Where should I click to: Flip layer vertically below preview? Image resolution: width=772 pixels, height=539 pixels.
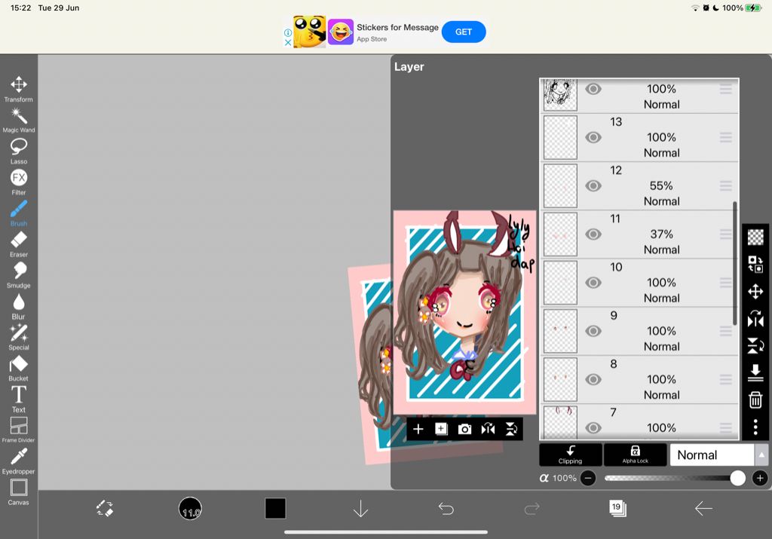tap(511, 429)
